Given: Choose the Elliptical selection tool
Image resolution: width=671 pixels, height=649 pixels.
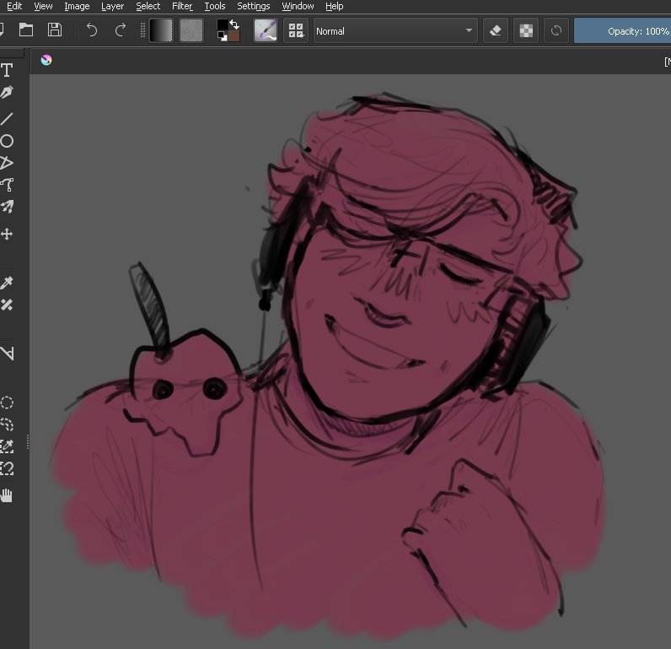Looking at the screenshot, I should 7,403.
